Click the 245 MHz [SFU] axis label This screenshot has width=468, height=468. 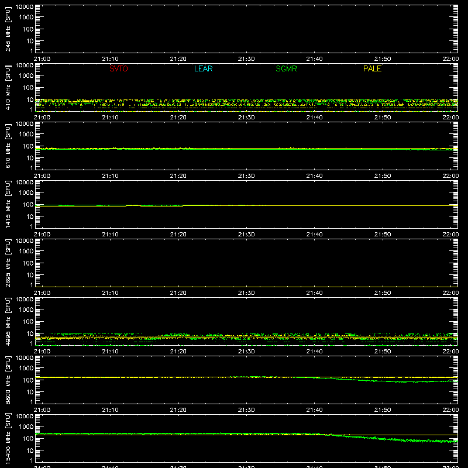8,29
